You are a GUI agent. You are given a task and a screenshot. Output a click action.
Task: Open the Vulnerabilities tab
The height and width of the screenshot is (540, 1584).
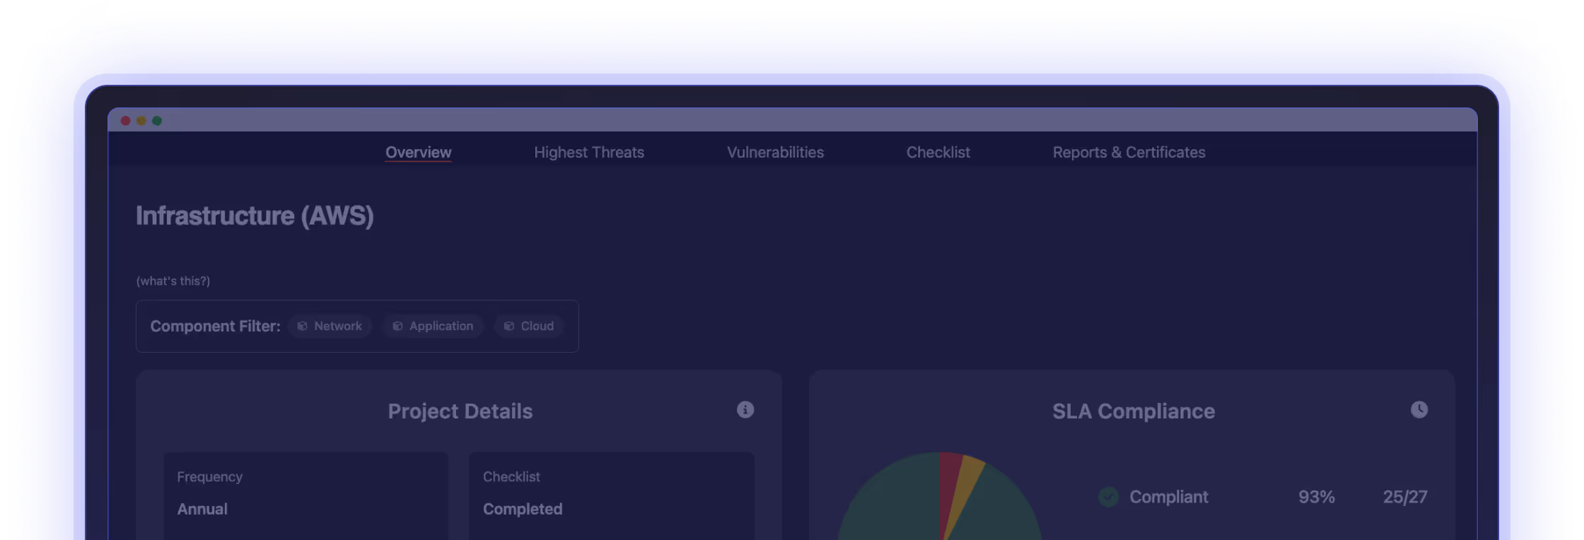point(775,152)
